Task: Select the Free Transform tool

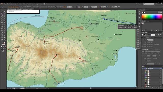Action: pos(5,26)
